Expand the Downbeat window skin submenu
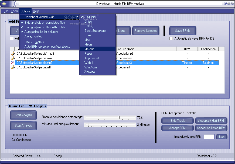The height and width of the screenshot is (164, 235). 49,17
